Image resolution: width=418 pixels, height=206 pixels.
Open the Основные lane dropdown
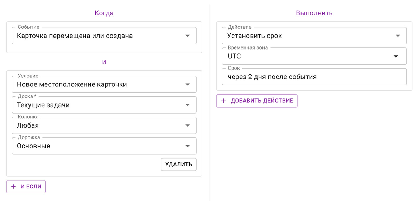104,146
